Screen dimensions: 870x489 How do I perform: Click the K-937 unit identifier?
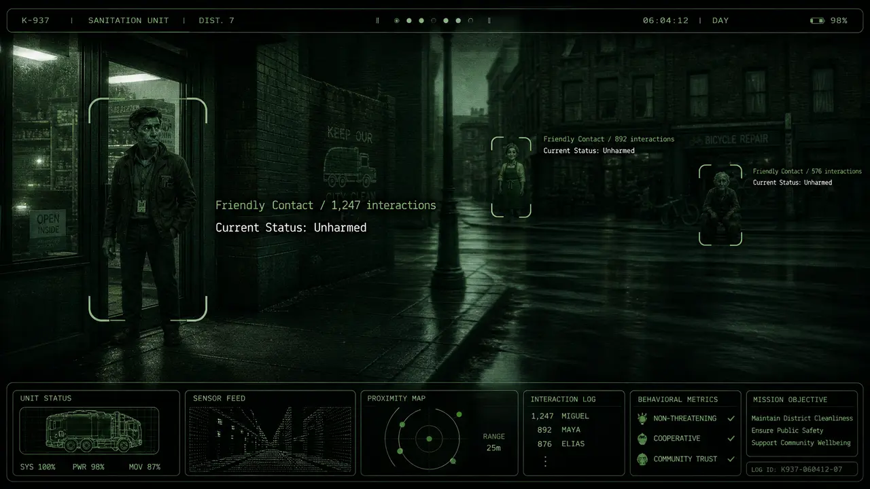point(35,20)
